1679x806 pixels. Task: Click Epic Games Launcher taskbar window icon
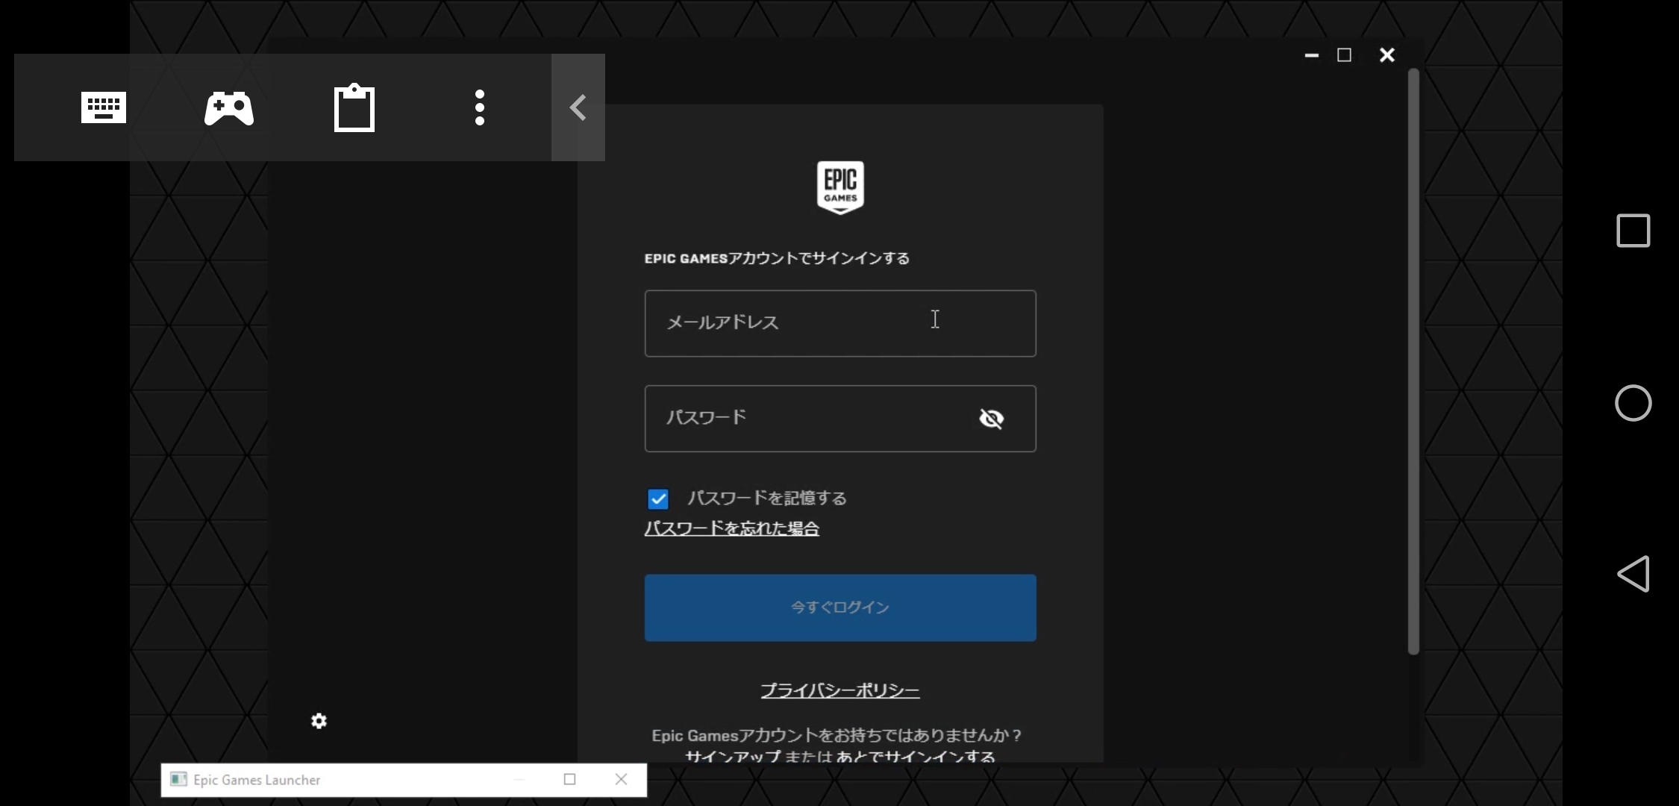(x=178, y=779)
